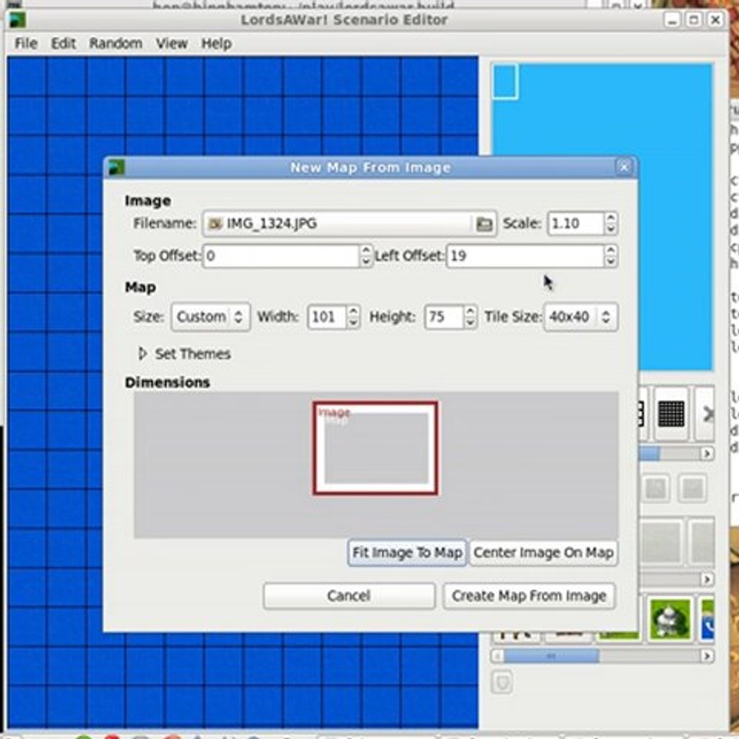The height and width of the screenshot is (739, 739).
Task: Increase the Scale value with up arrow
Action: pyautogui.click(x=611, y=218)
